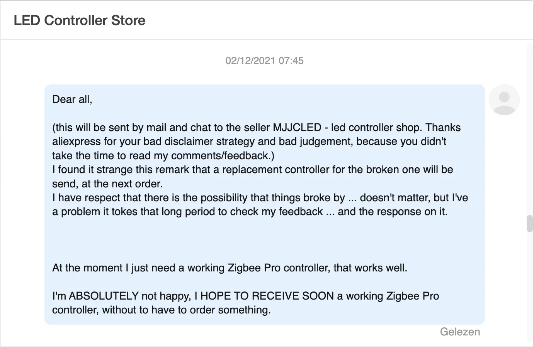Click the word aliexpress in the message
This screenshot has width=534, height=347.
(x=77, y=141)
